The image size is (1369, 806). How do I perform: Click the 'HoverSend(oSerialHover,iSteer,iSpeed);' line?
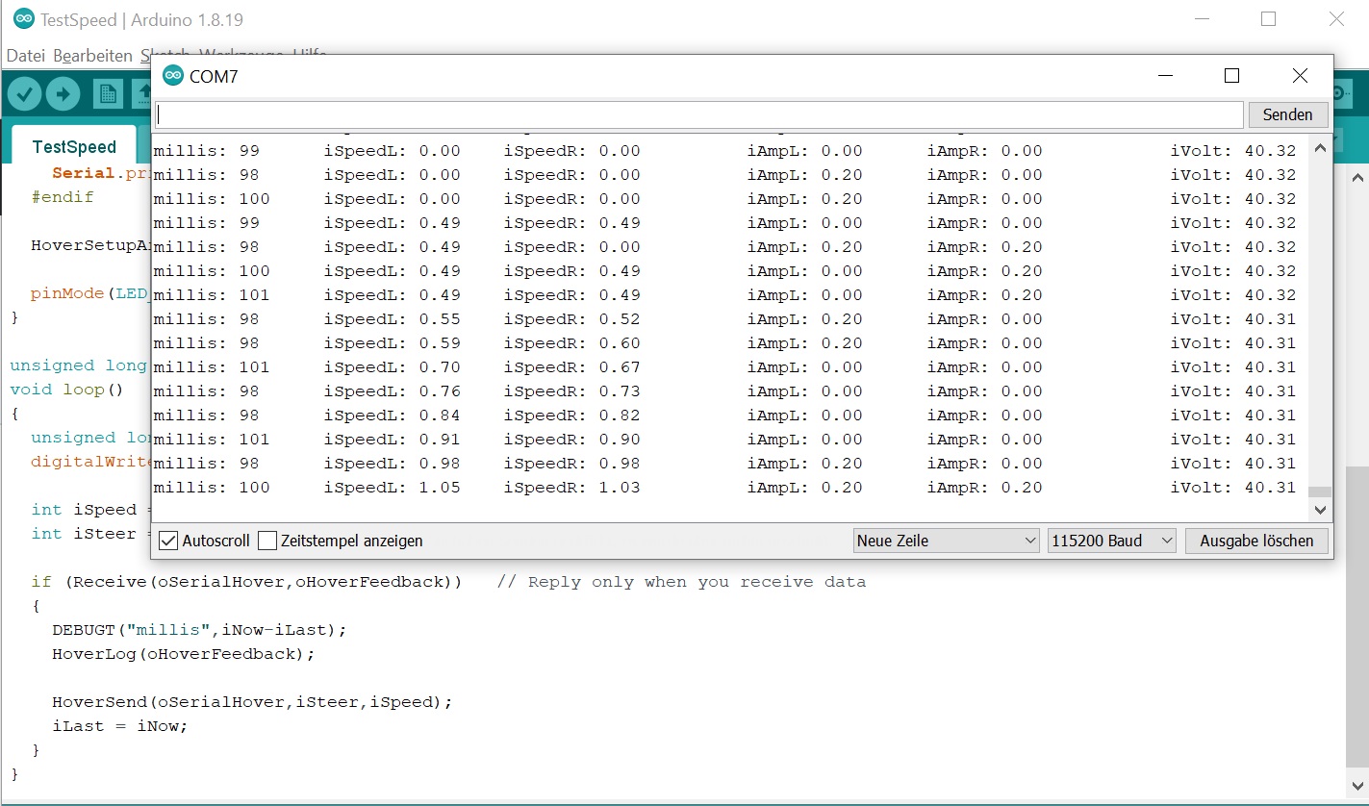click(x=252, y=702)
